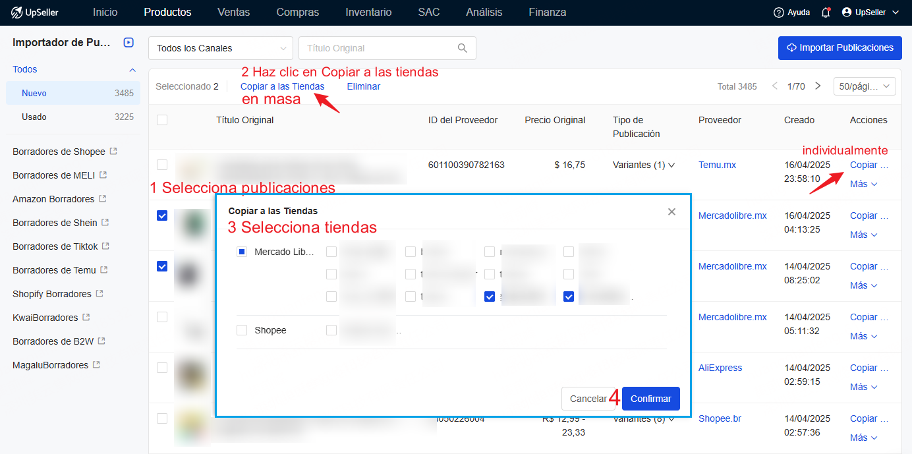Close the Copiar a las Tiendas dialog

point(671,212)
